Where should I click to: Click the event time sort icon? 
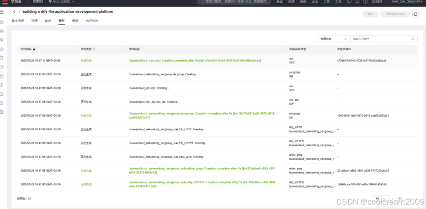point(34,49)
